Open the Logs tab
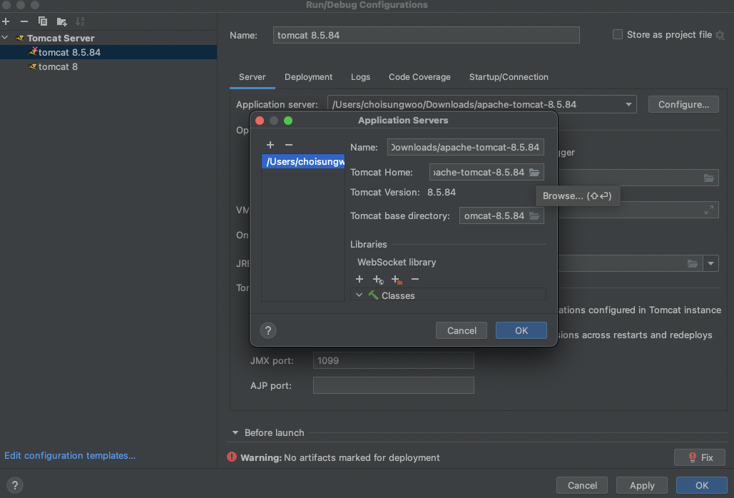Viewport: 734px width, 498px height. click(360, 77)
